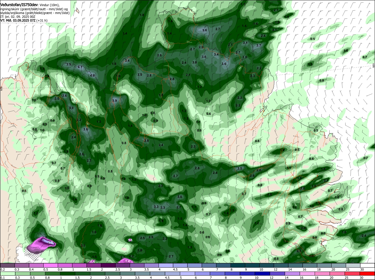Click the 3.1 precipitation value on the map
This screenshot has width=375, height=280.
245,43
